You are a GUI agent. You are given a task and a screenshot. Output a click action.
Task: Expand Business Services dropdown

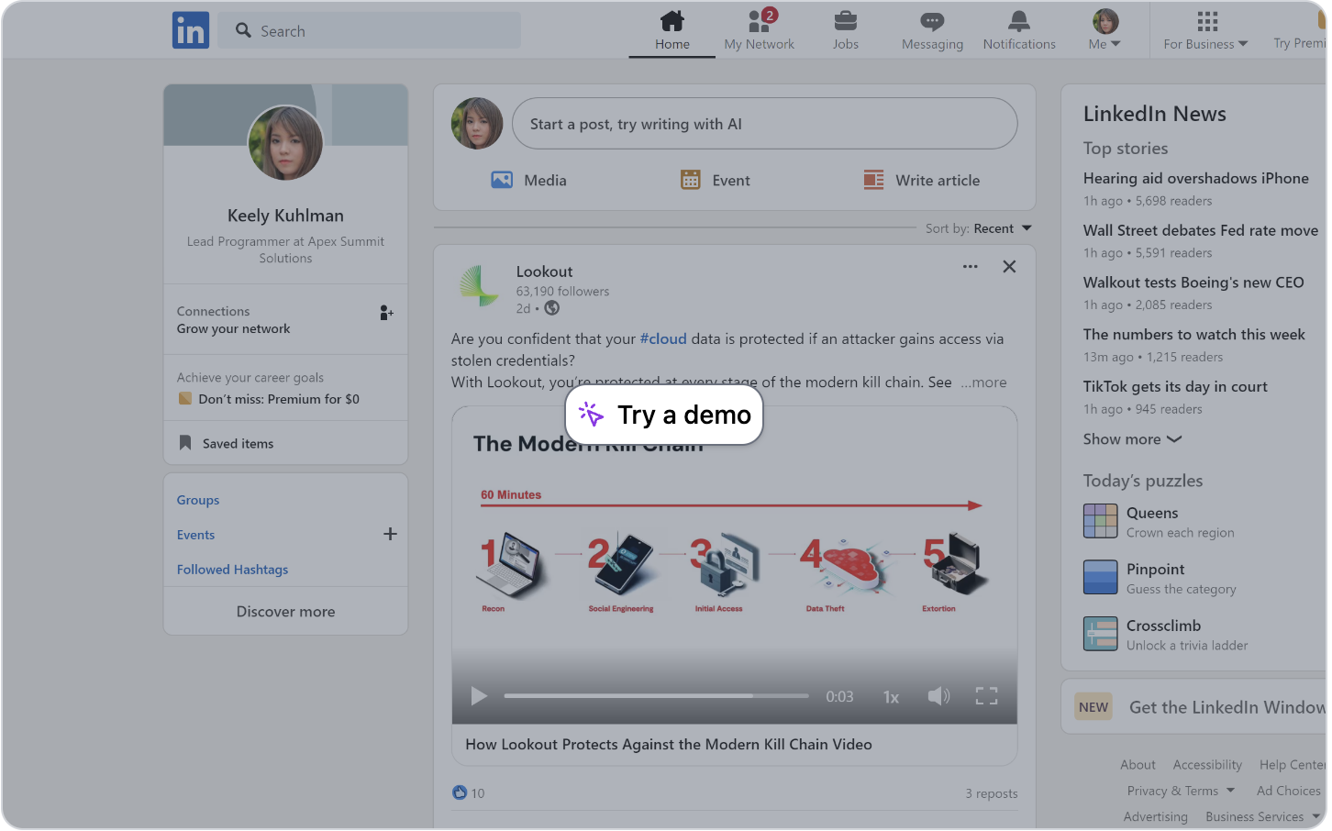[1262, 816]
